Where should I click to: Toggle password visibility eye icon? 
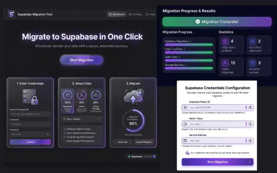point(48,135)
